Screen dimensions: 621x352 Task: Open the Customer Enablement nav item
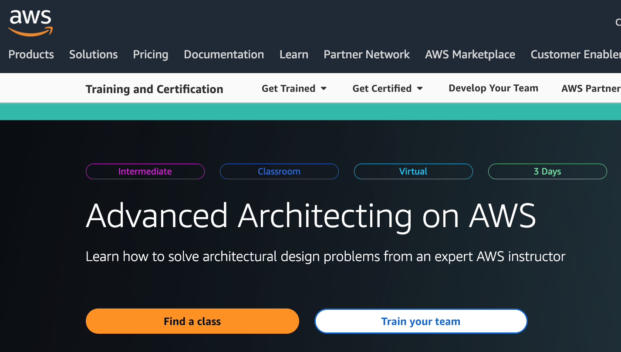point(576,54)
